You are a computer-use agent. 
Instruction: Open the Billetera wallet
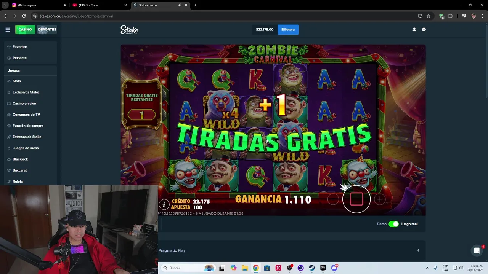click(288, 30)
